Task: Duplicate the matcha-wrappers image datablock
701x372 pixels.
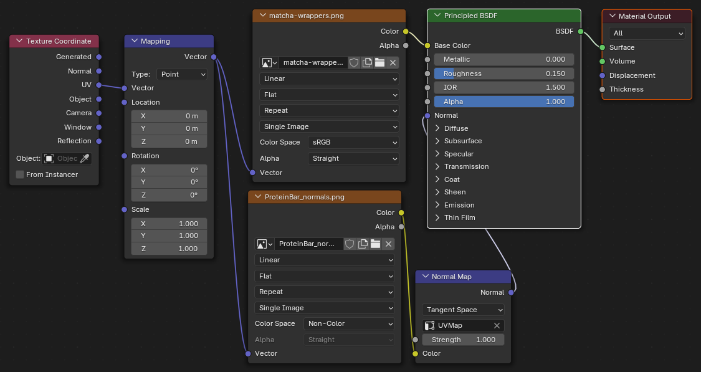Action: point(366,62)
